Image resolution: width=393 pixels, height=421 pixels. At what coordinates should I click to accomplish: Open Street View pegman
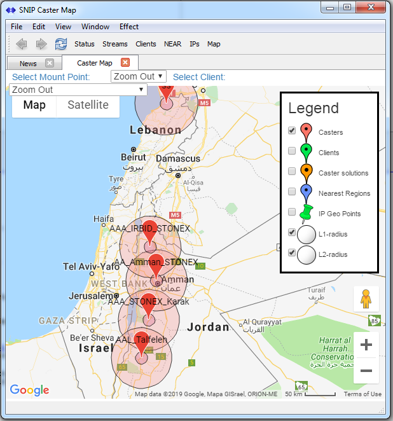tap(366, 299)
